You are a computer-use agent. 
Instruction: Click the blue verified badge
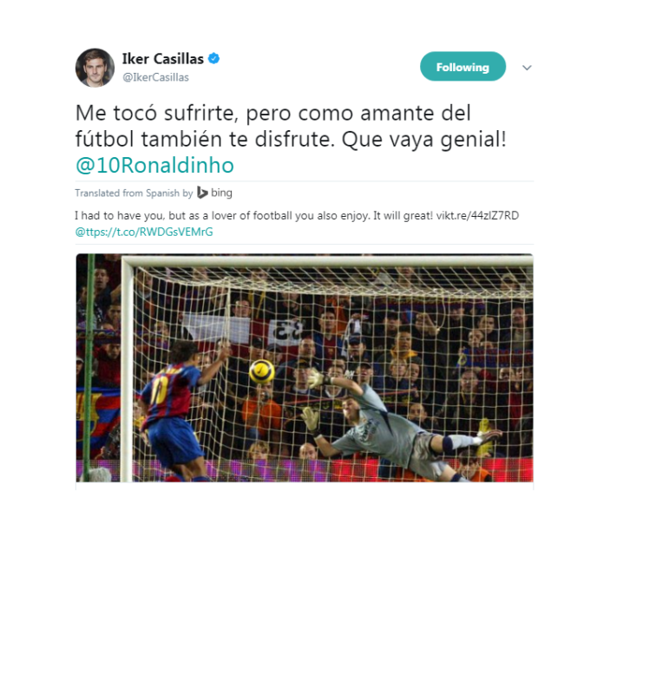coord(213,58)
